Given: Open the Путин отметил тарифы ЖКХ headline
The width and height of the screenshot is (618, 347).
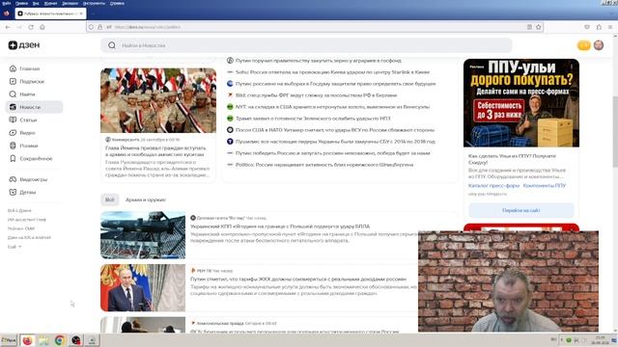Looking at the screenshot, I should [298, 279].
